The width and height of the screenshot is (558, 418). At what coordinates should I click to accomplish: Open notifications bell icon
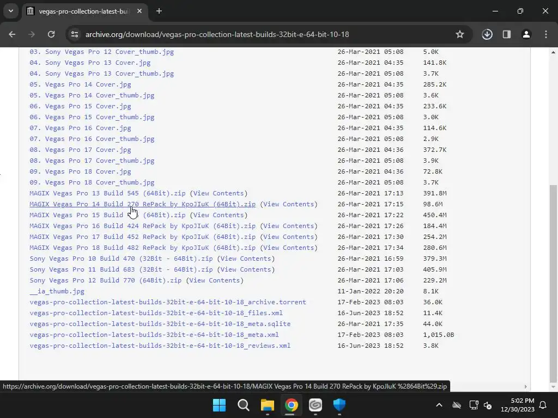pos(543,405)
